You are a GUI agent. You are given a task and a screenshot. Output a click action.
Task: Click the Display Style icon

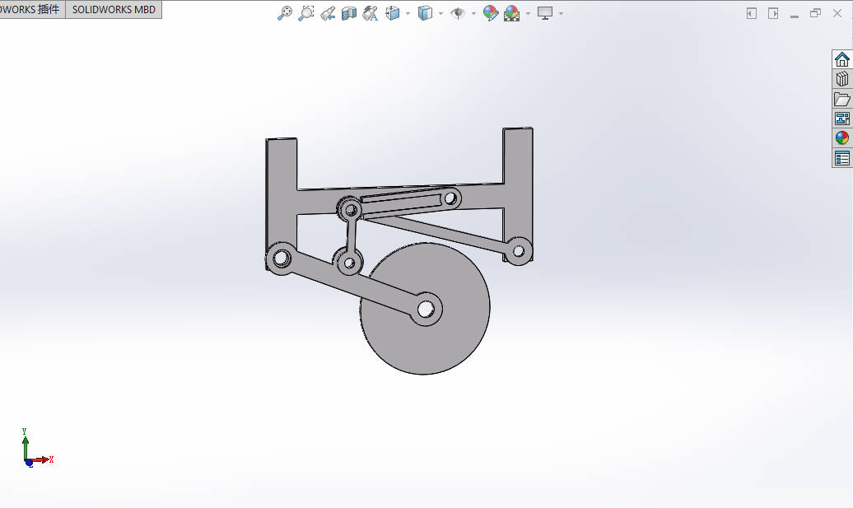pos(425,13)
